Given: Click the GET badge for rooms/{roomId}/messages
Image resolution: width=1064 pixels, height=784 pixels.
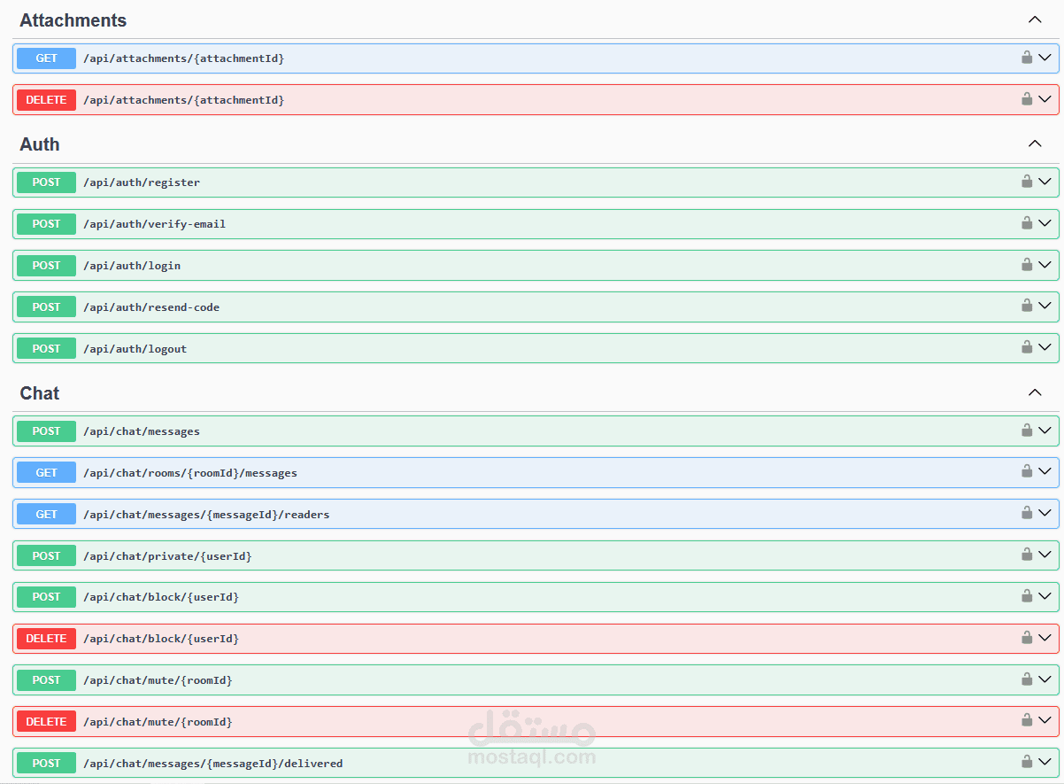Looking at the screenshot, I should 46,473.
